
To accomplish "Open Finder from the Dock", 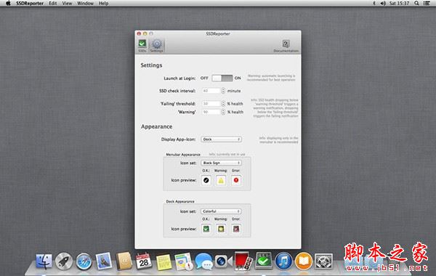I will click(44, 261).
